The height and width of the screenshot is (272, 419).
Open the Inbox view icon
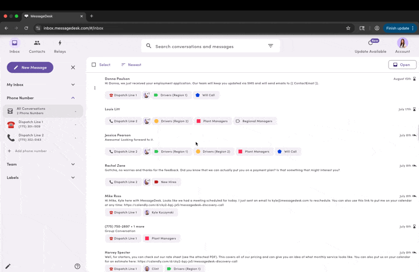pos(15,43)
